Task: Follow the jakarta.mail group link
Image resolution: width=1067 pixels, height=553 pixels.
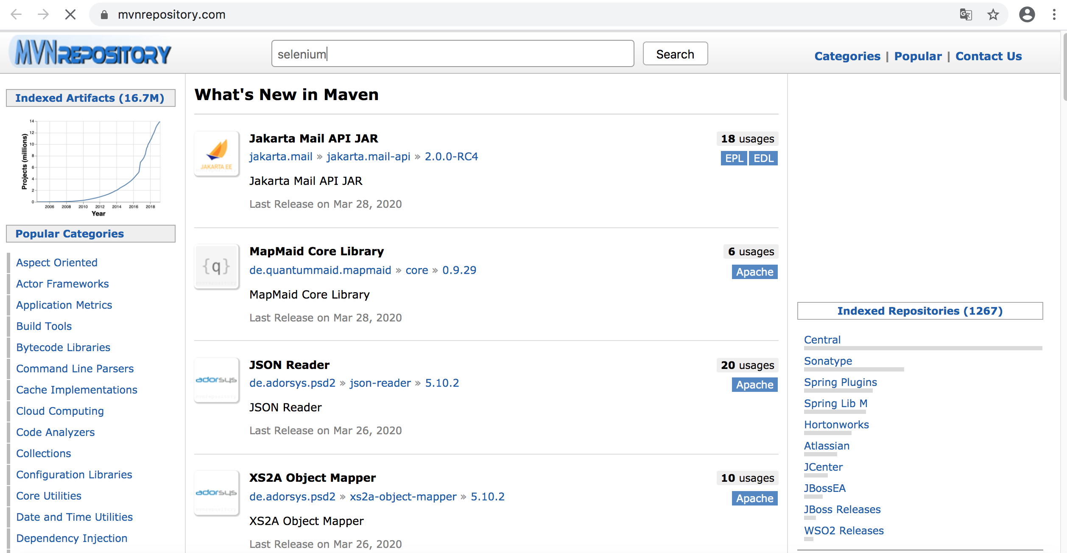Action: pyautogui.click(x=281, y=156)
